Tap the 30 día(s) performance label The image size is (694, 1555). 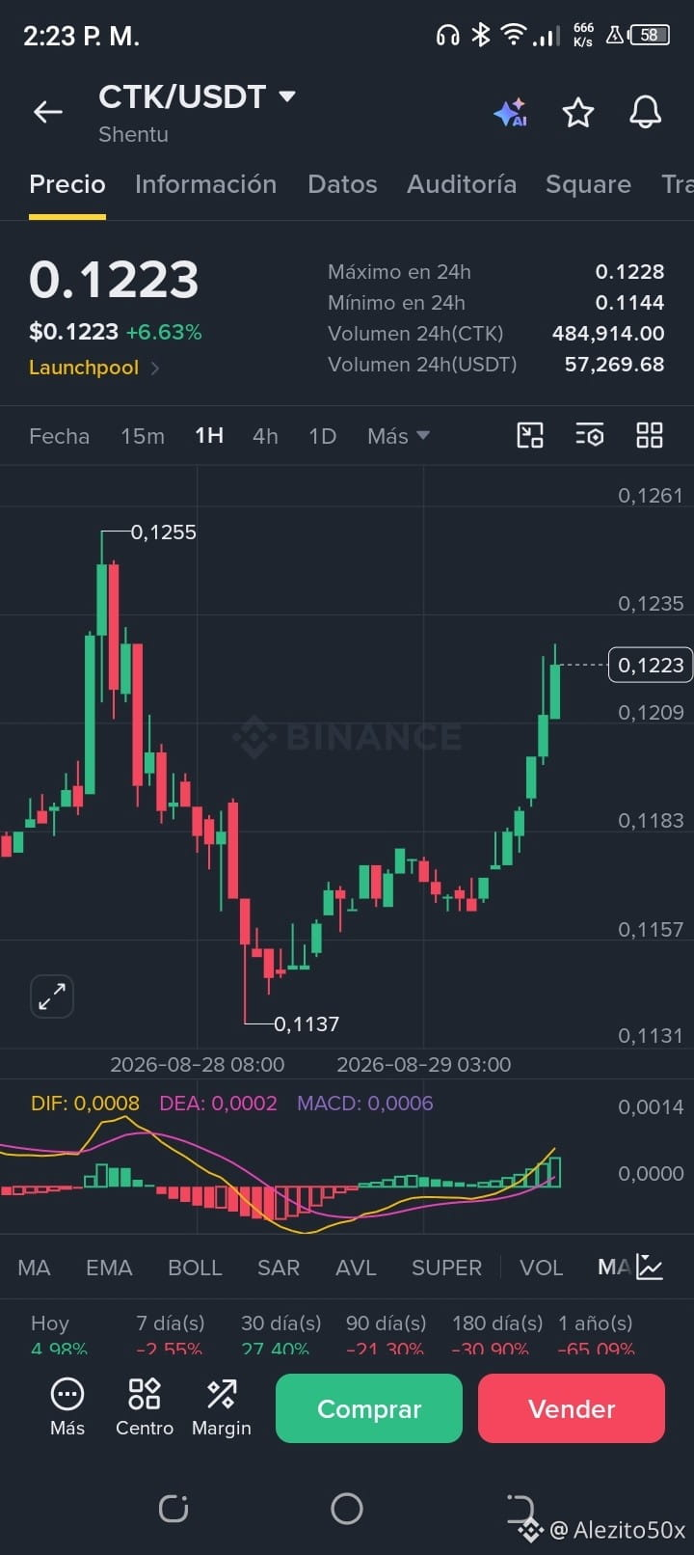pyautogui.click(x=280, y=1323)
